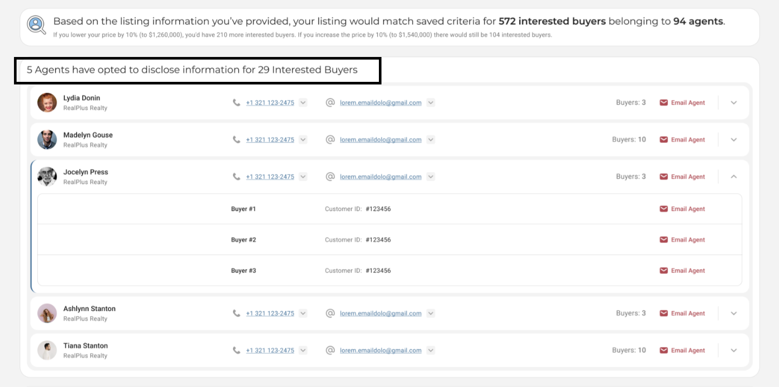
Task: Click envelope icon beside Lydia Donin's Email Agent
Action: coord(664,103)
